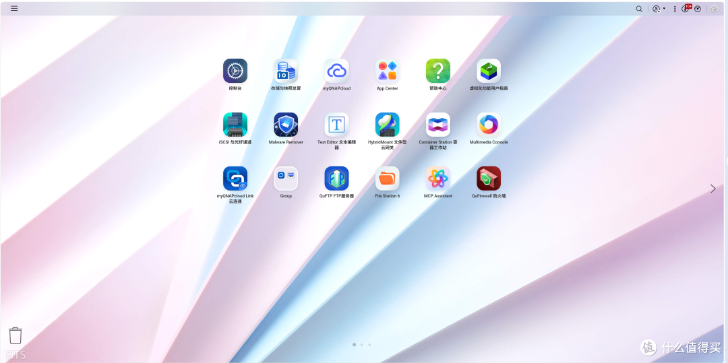Image resolution: width=728 pixels, height=363 pixels.
Task: Go to the next desktop page arrow
Action: 713,188
